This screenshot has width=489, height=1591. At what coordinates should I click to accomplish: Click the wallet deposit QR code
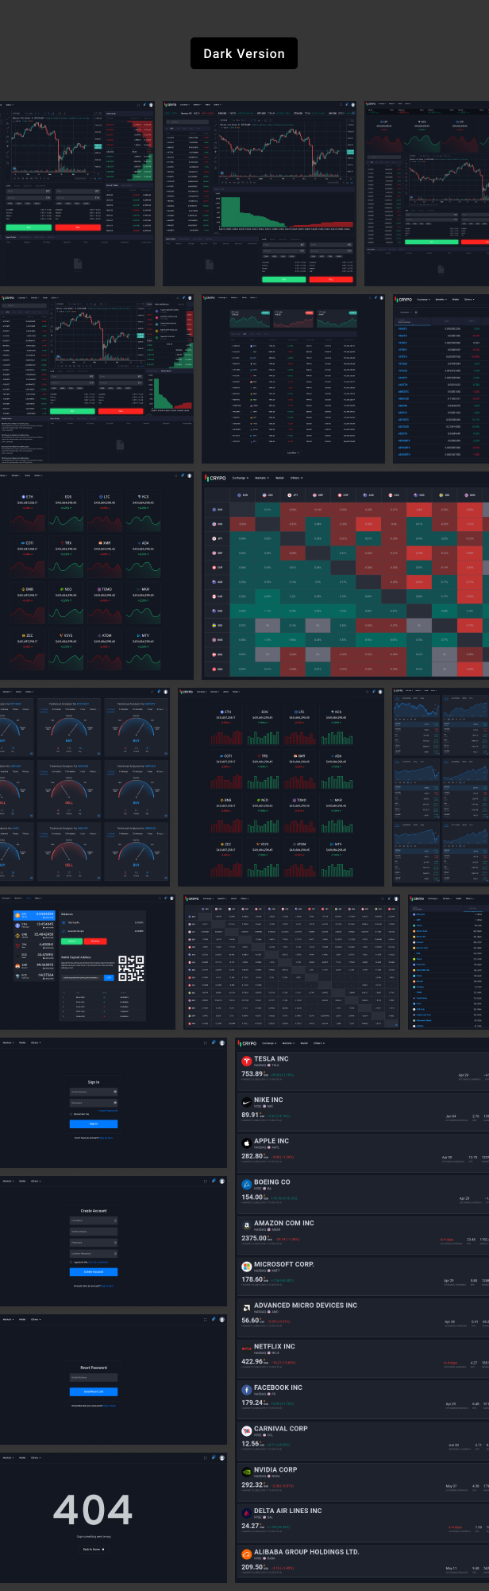click(131, 968)
